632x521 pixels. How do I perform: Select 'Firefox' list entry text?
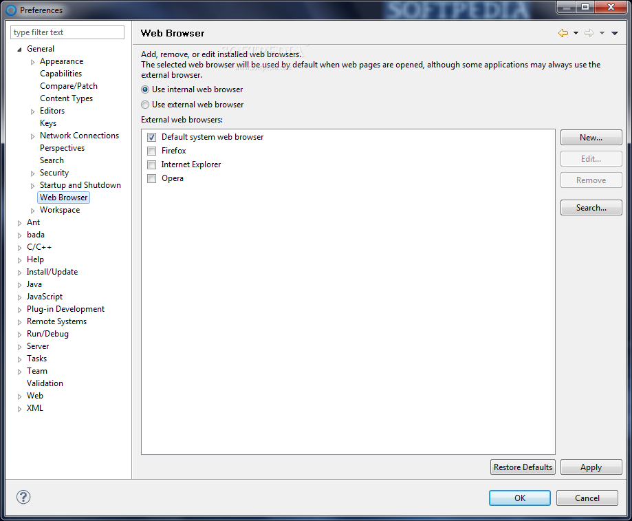[x=174, y=151]
